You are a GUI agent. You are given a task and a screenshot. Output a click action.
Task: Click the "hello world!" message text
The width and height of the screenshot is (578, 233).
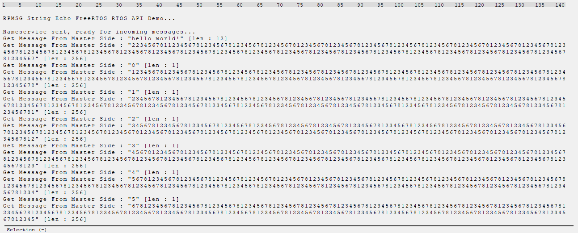pyautogui.click(x=156, y=39)
